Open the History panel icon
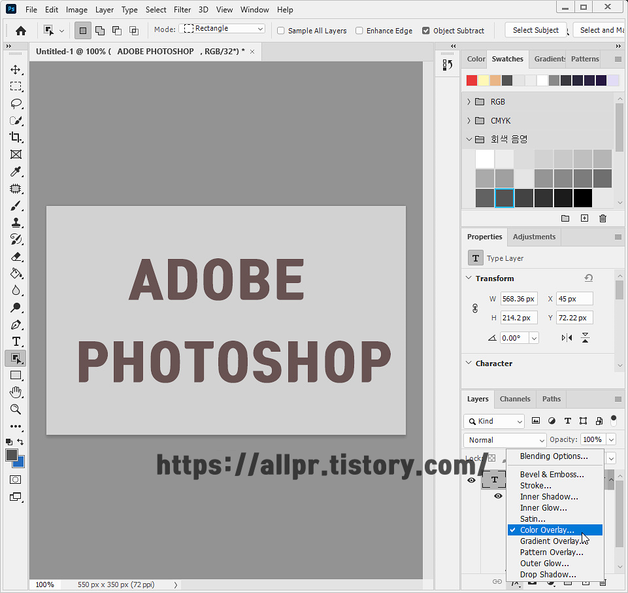 [x=448, y=65]
